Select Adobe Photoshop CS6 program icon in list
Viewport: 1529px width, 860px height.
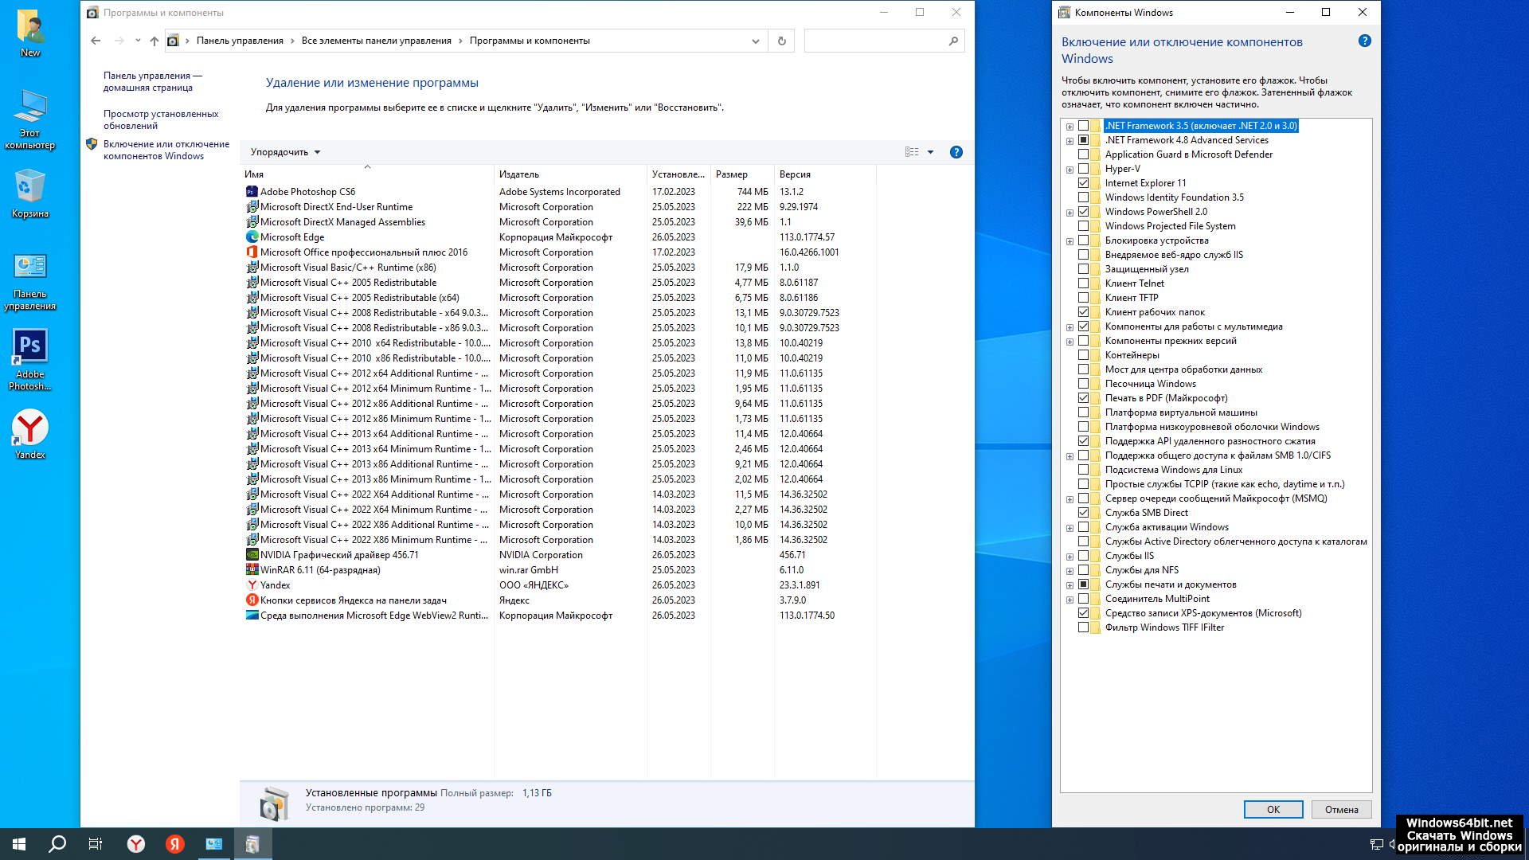tap(252, 192)
